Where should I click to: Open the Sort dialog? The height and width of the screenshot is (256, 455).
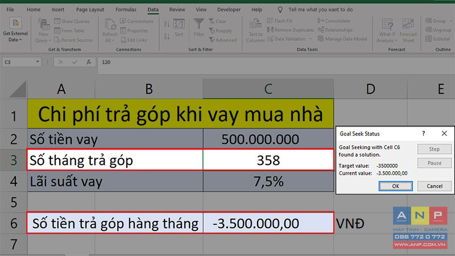(179, 28)
